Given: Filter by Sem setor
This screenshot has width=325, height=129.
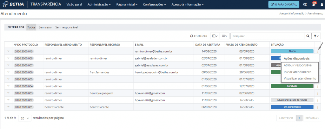Looking at the screenshot, I should pos(45,27).
